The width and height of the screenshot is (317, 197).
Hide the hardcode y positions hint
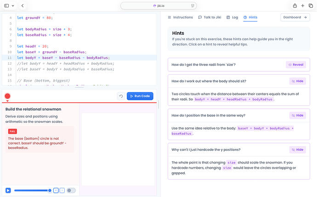click(298, 150)
